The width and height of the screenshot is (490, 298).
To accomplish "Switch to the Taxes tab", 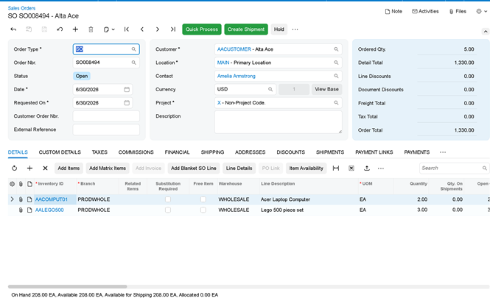I will (99, 152).
